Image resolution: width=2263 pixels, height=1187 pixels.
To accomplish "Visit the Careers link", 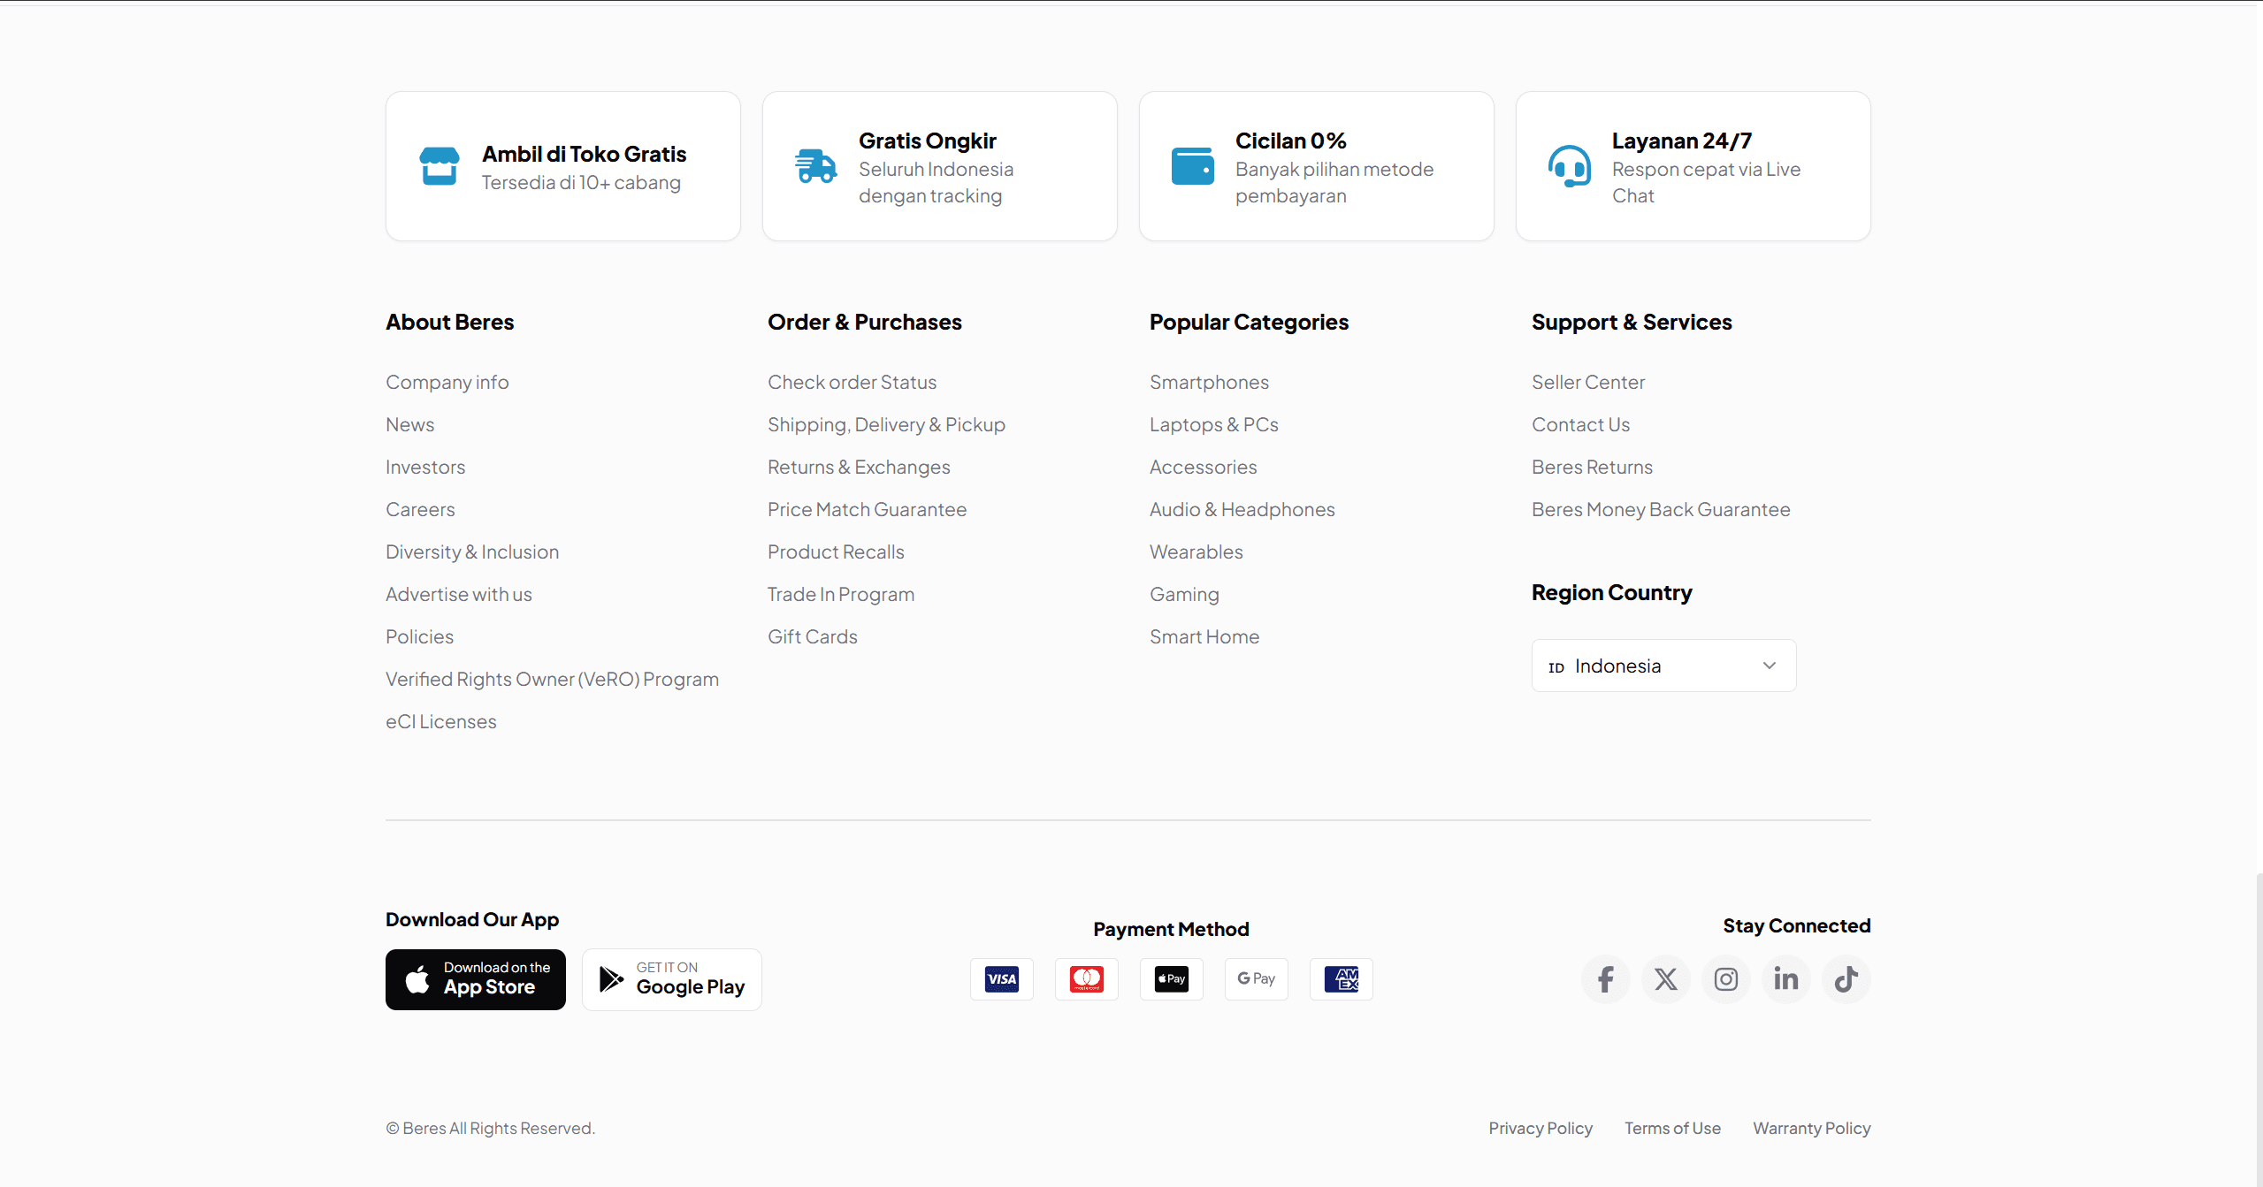I will (420, 510).
